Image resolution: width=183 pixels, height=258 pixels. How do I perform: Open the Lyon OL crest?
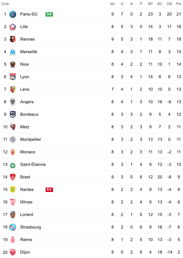click(12, 77)
